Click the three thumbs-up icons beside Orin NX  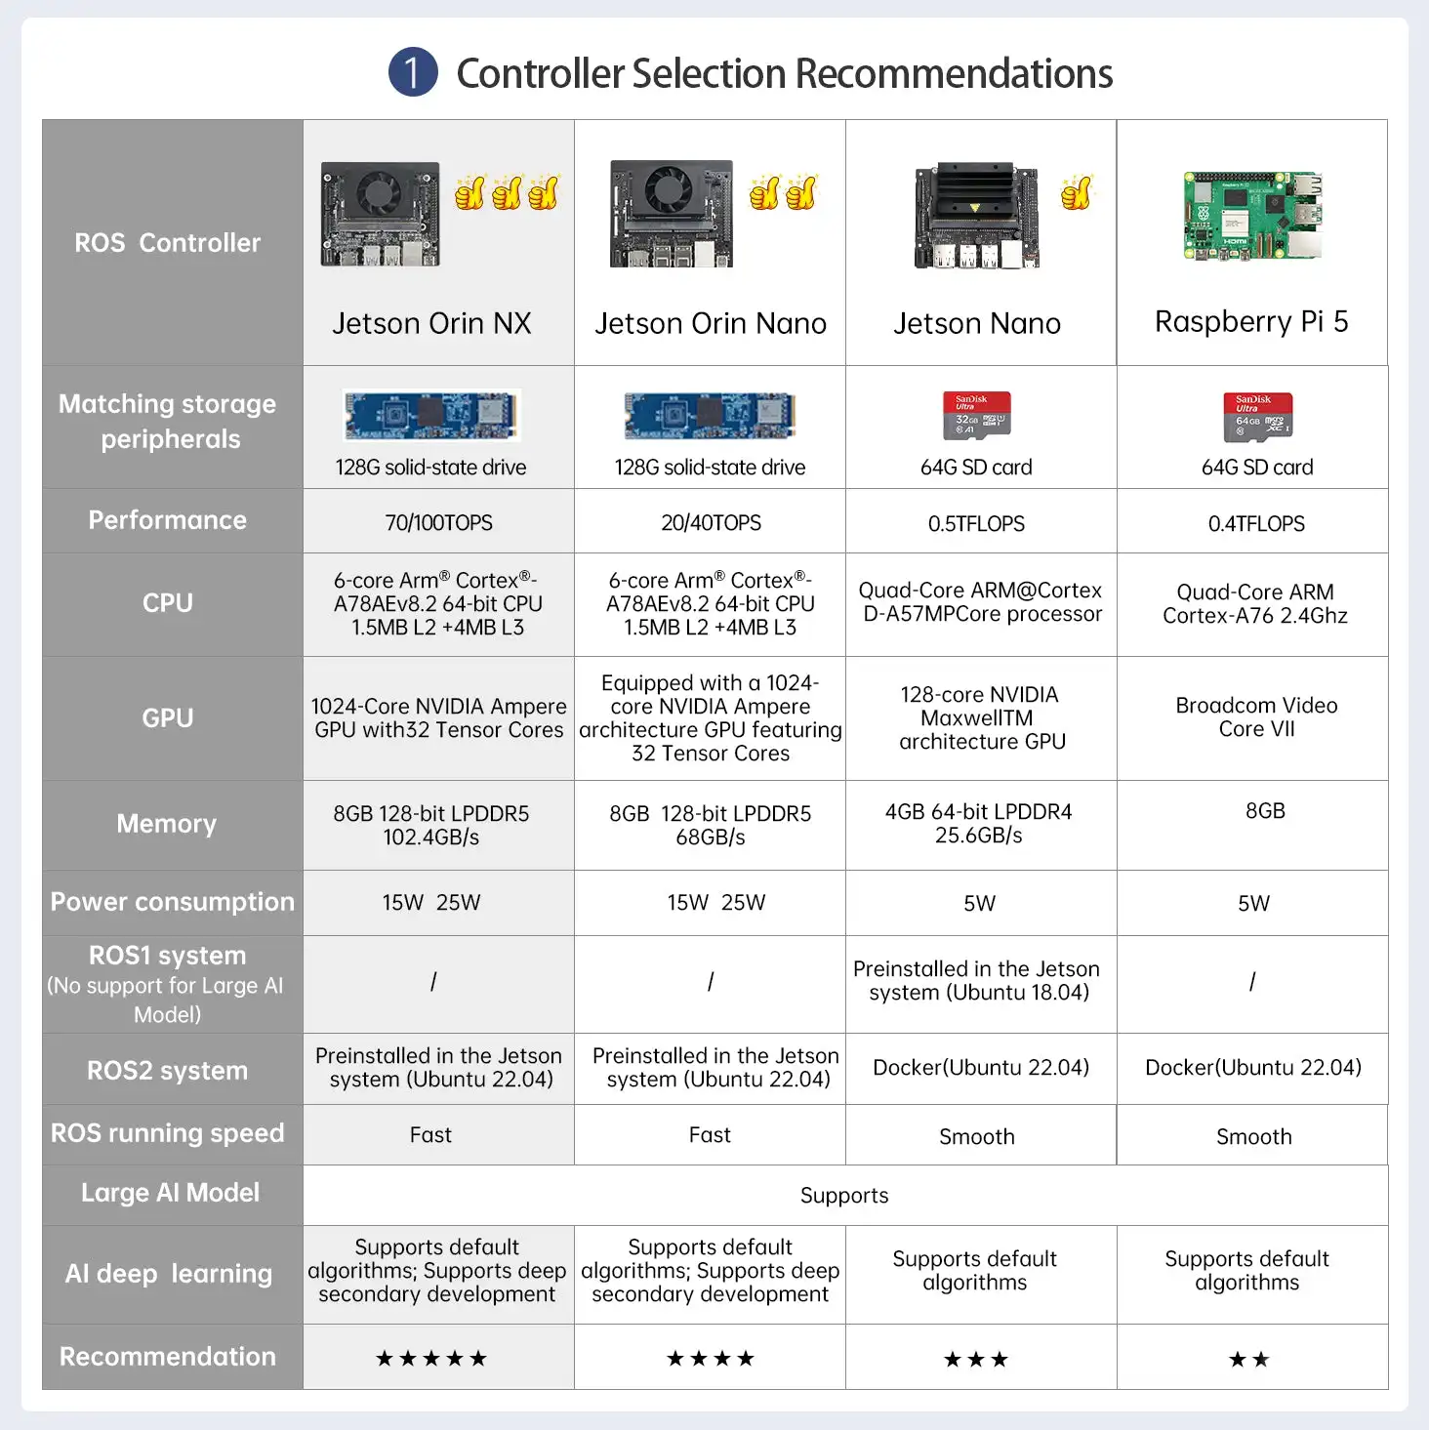click(507, 192)
